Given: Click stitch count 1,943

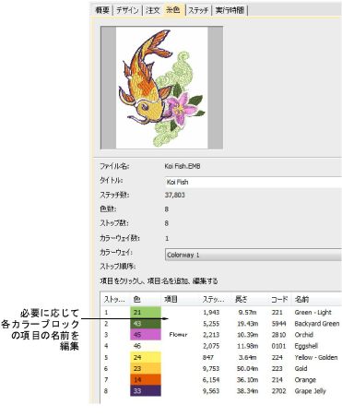Looking at the screenshot, I should coord(211,313).
